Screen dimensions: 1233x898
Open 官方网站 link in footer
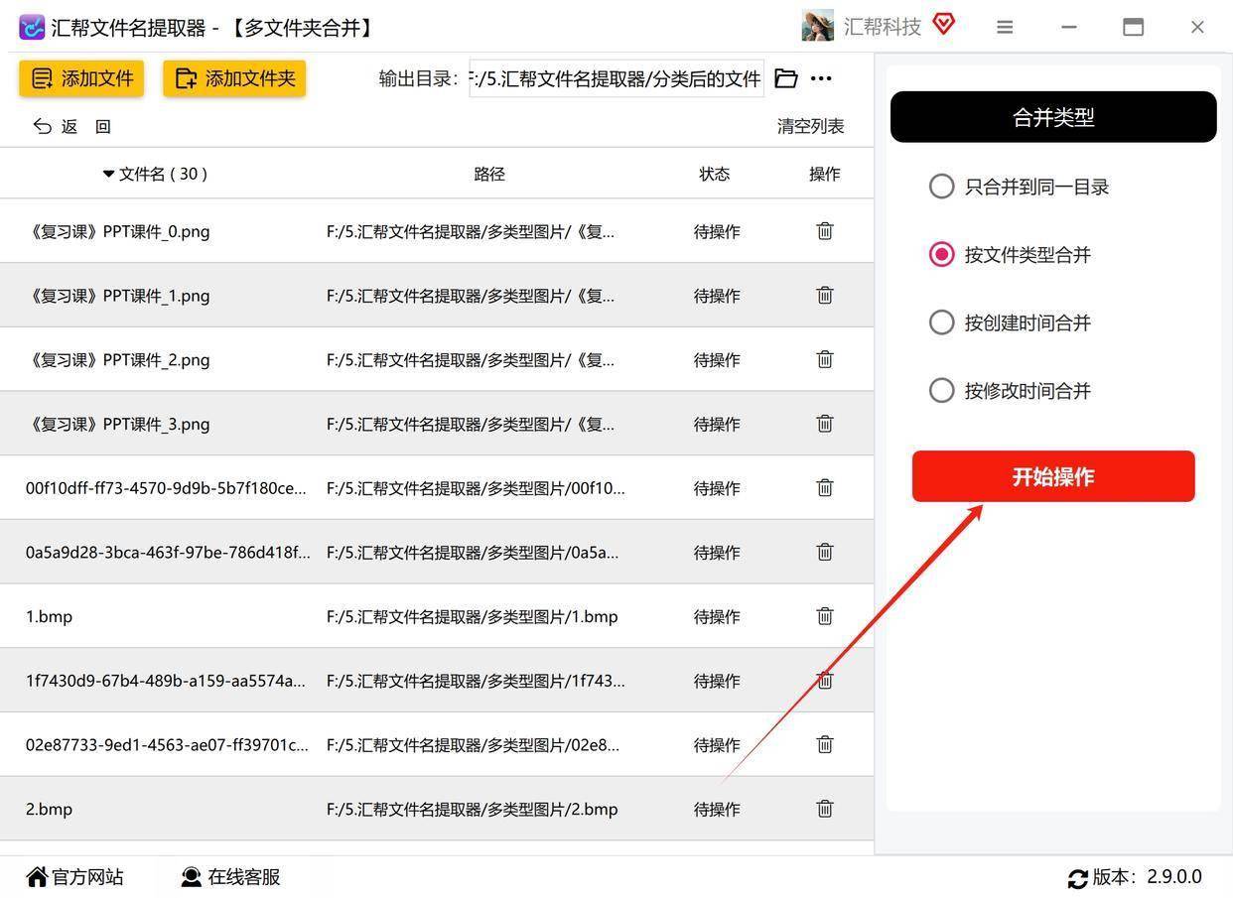[x=75, y=877]
